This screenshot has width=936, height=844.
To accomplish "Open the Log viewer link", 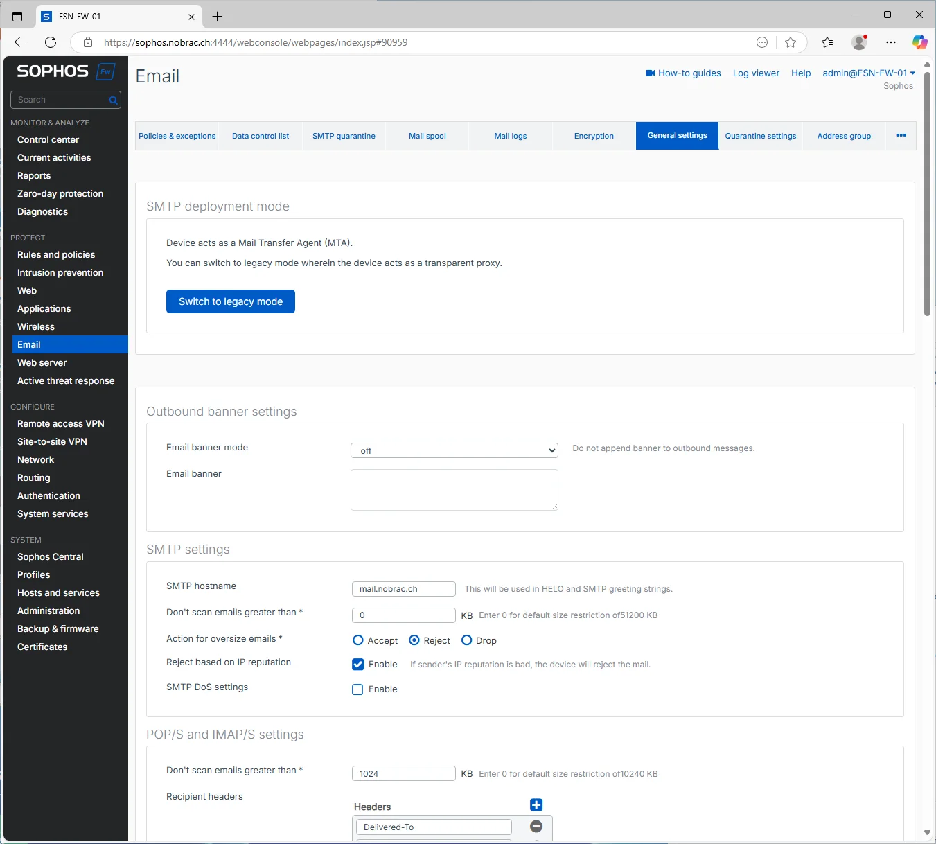I will [756, 73].
